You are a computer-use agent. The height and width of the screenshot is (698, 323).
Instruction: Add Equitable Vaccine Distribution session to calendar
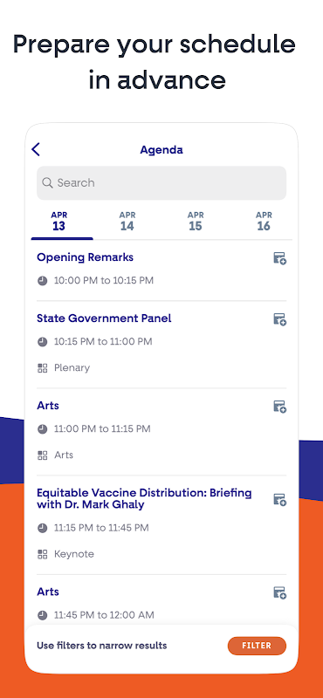[x=279, y=500]
